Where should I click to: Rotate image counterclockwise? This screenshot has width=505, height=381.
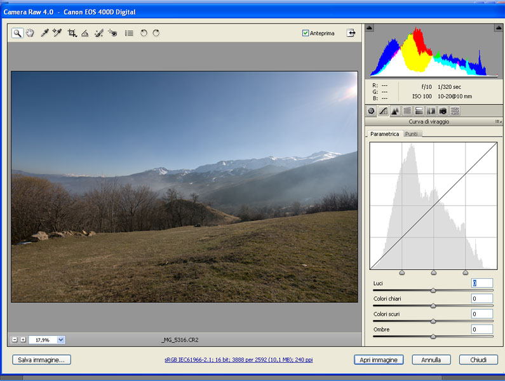[x=144, y=33]
